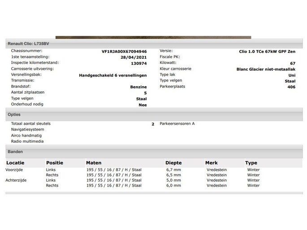Sort tires by Positie column header
This screenshot has width=307, height=230.
coord(55,163)
